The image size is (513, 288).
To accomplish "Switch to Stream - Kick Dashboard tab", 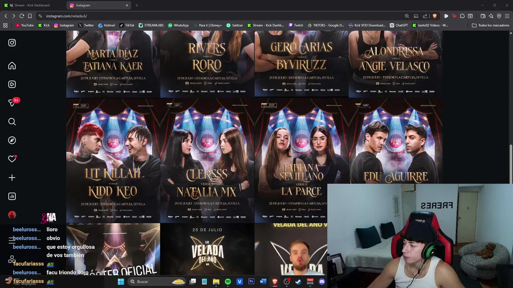I will click(33, 5).
